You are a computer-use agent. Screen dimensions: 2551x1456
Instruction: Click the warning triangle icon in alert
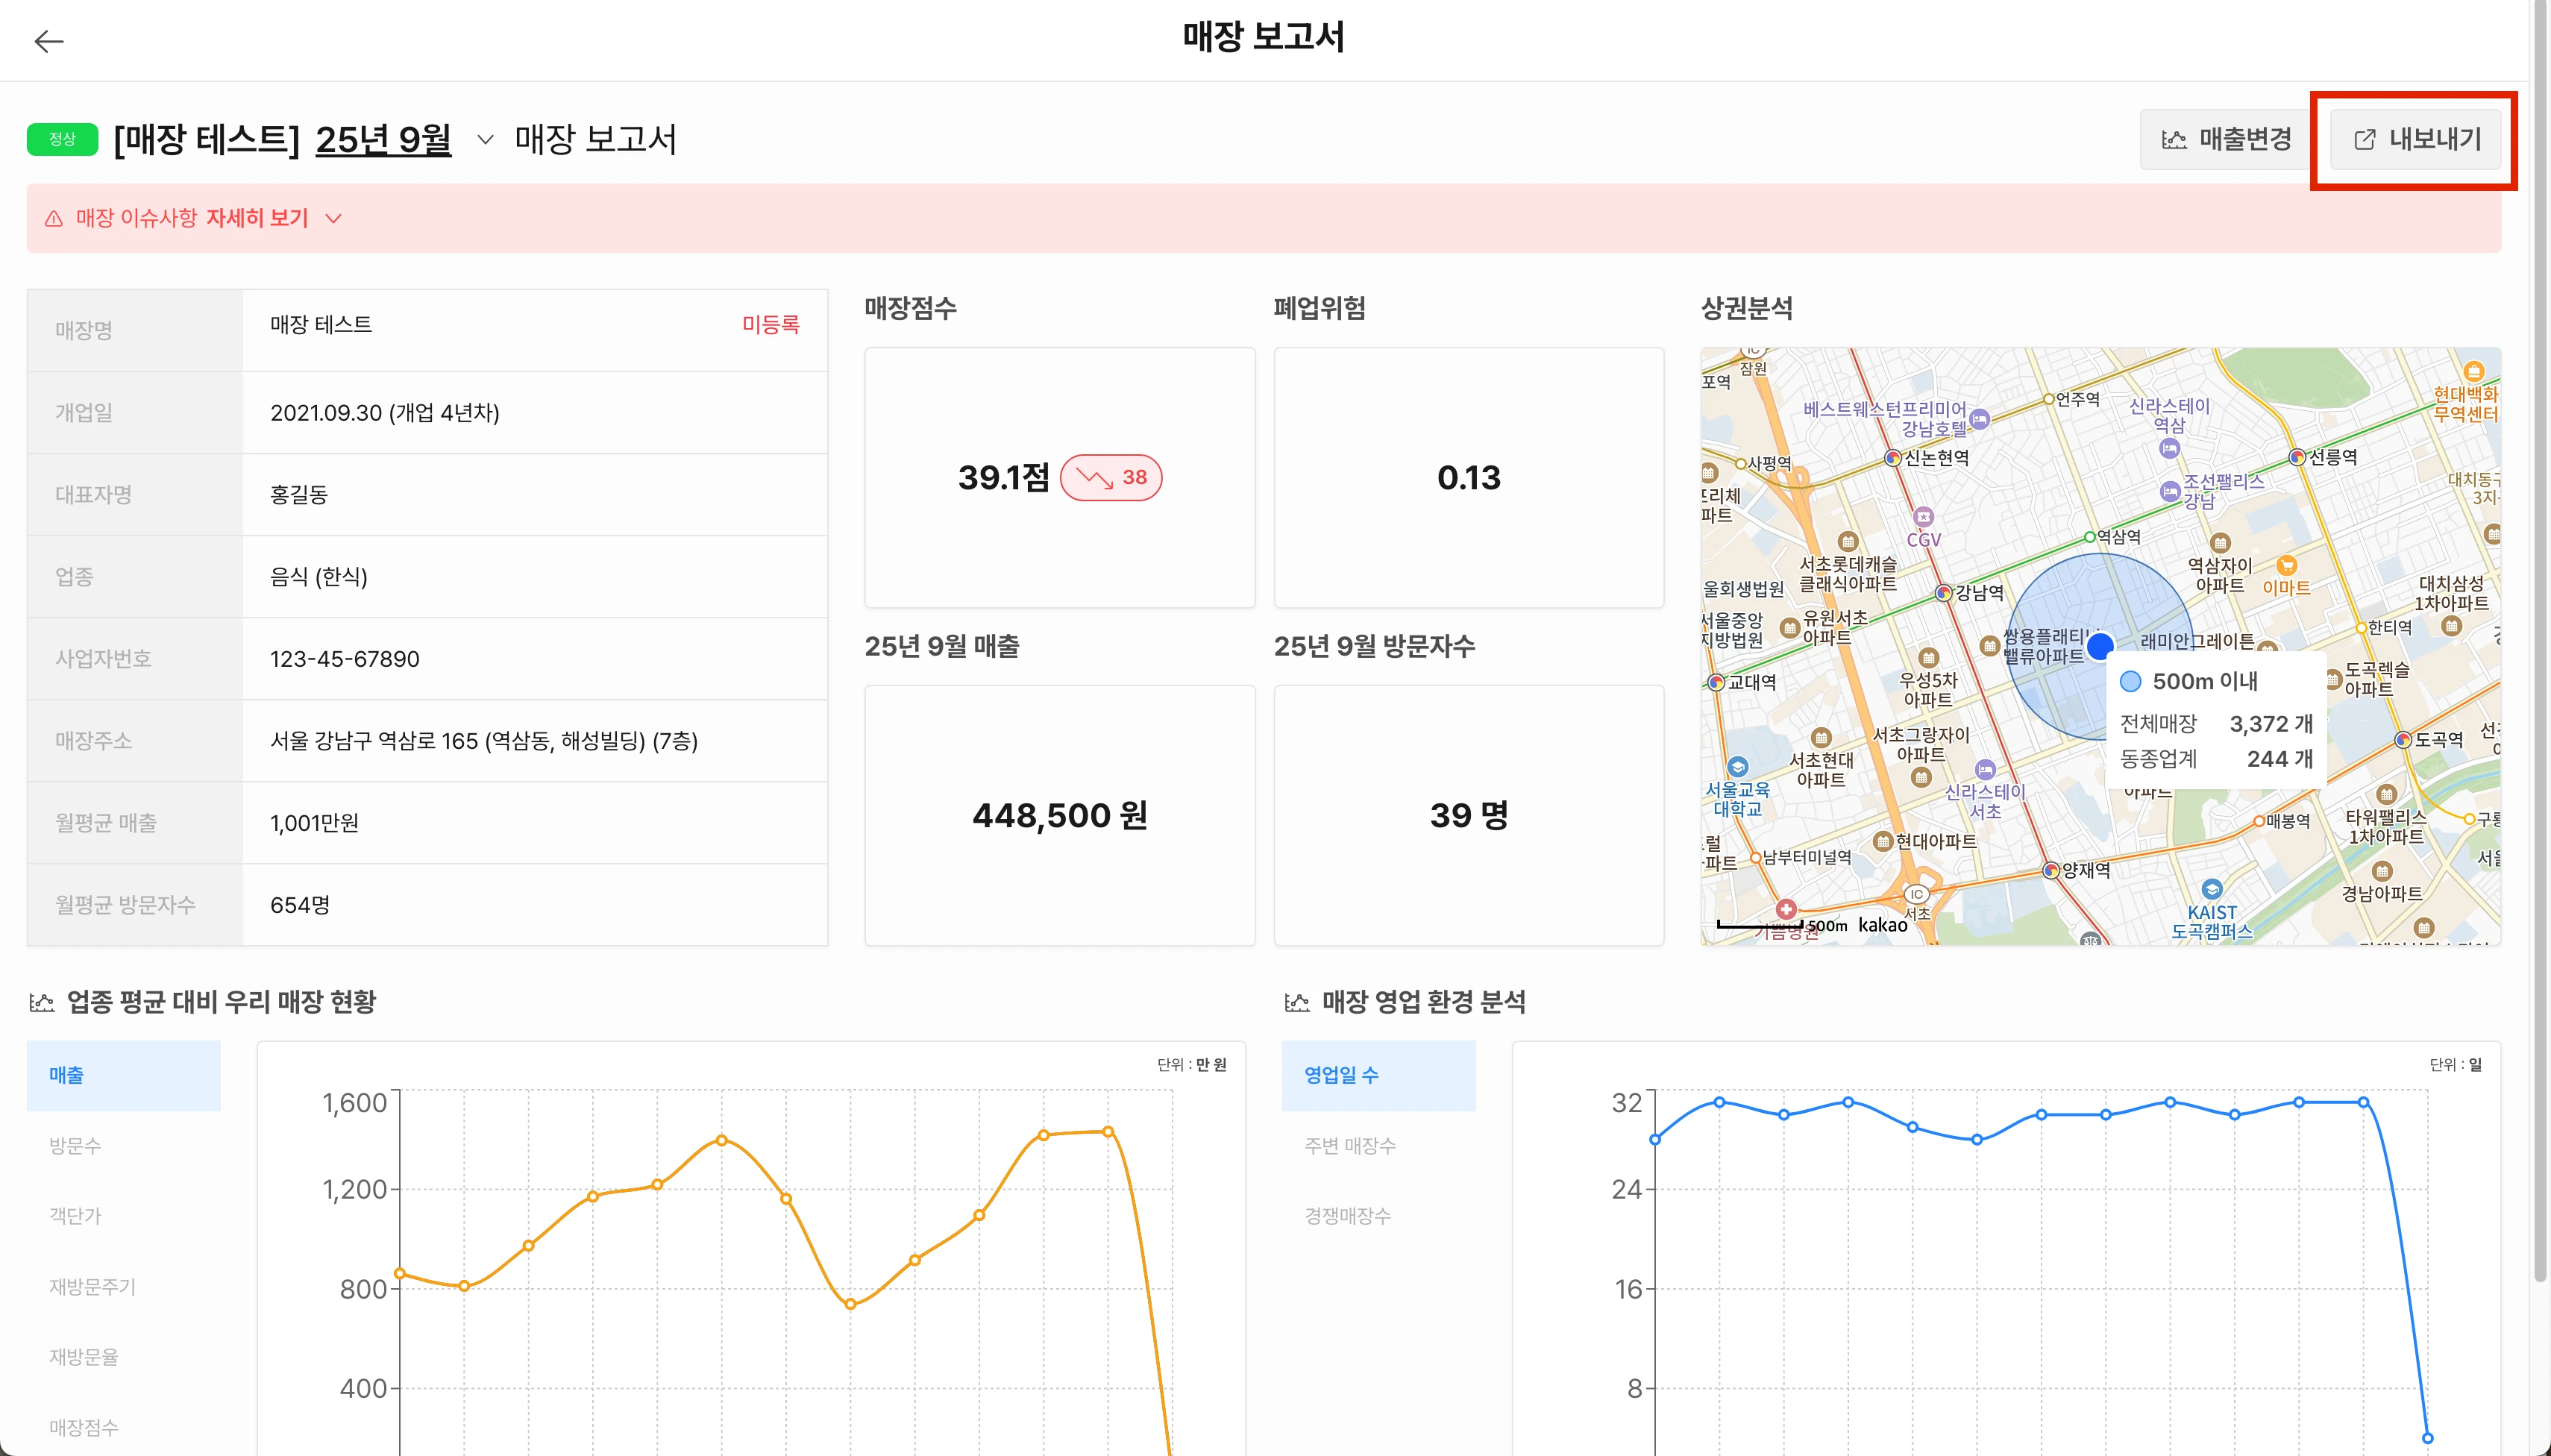point(54,218)
